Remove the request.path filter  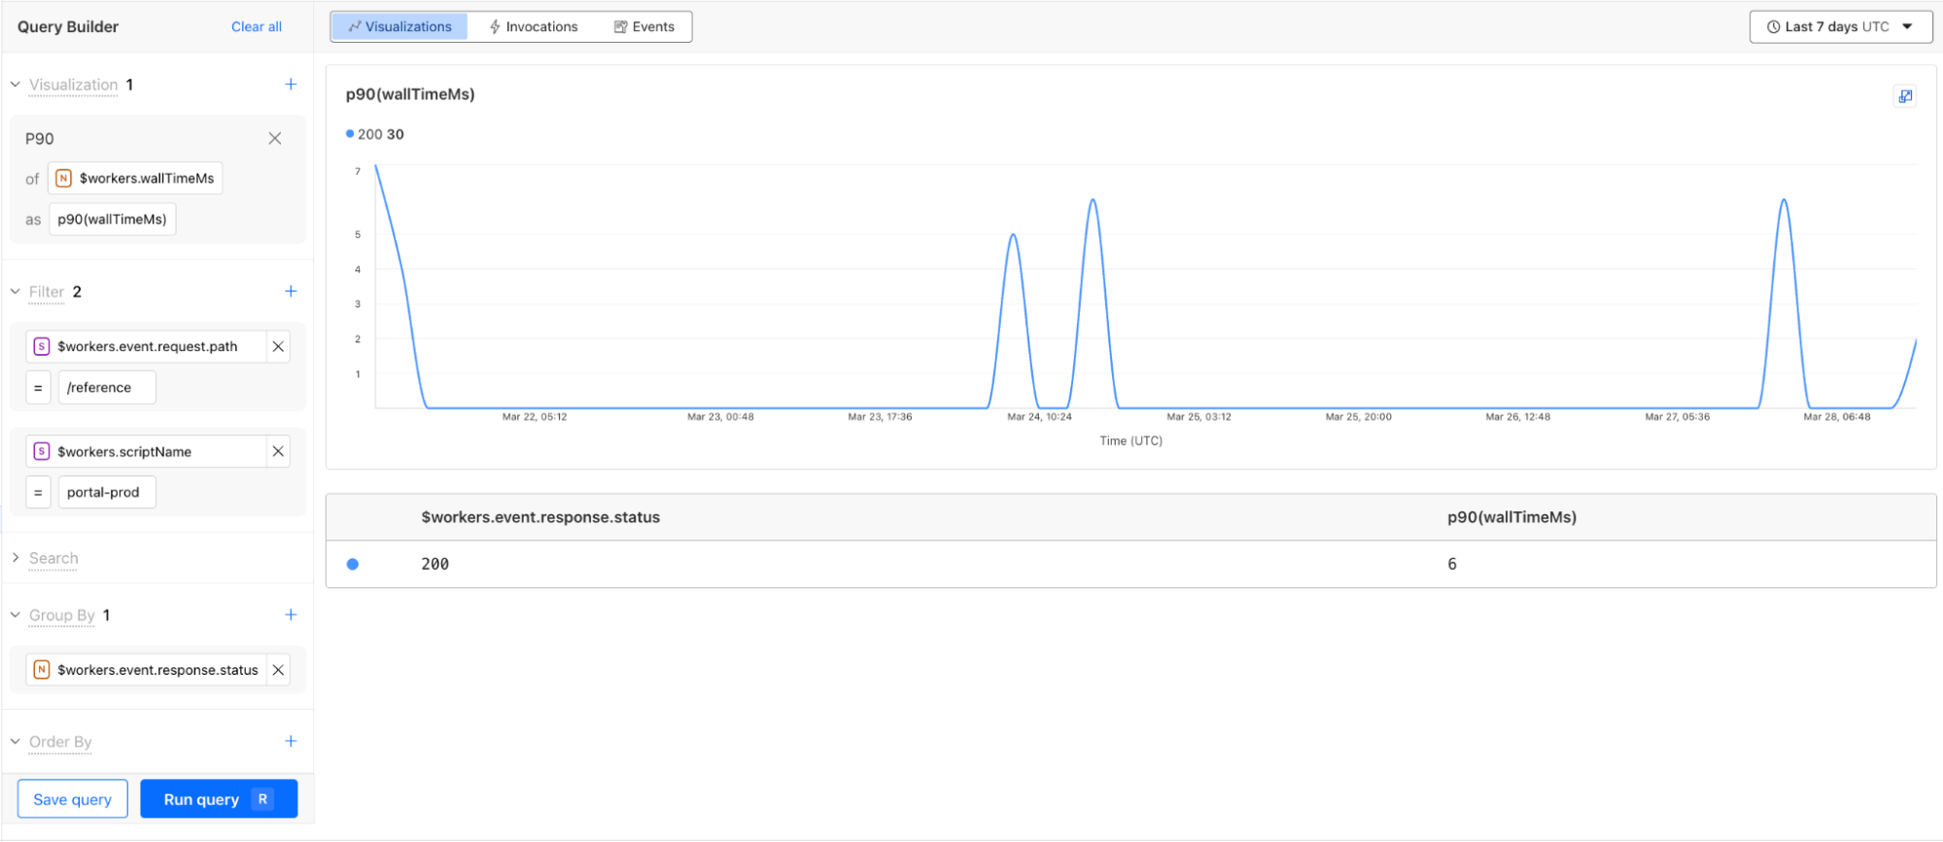point(278,347)
